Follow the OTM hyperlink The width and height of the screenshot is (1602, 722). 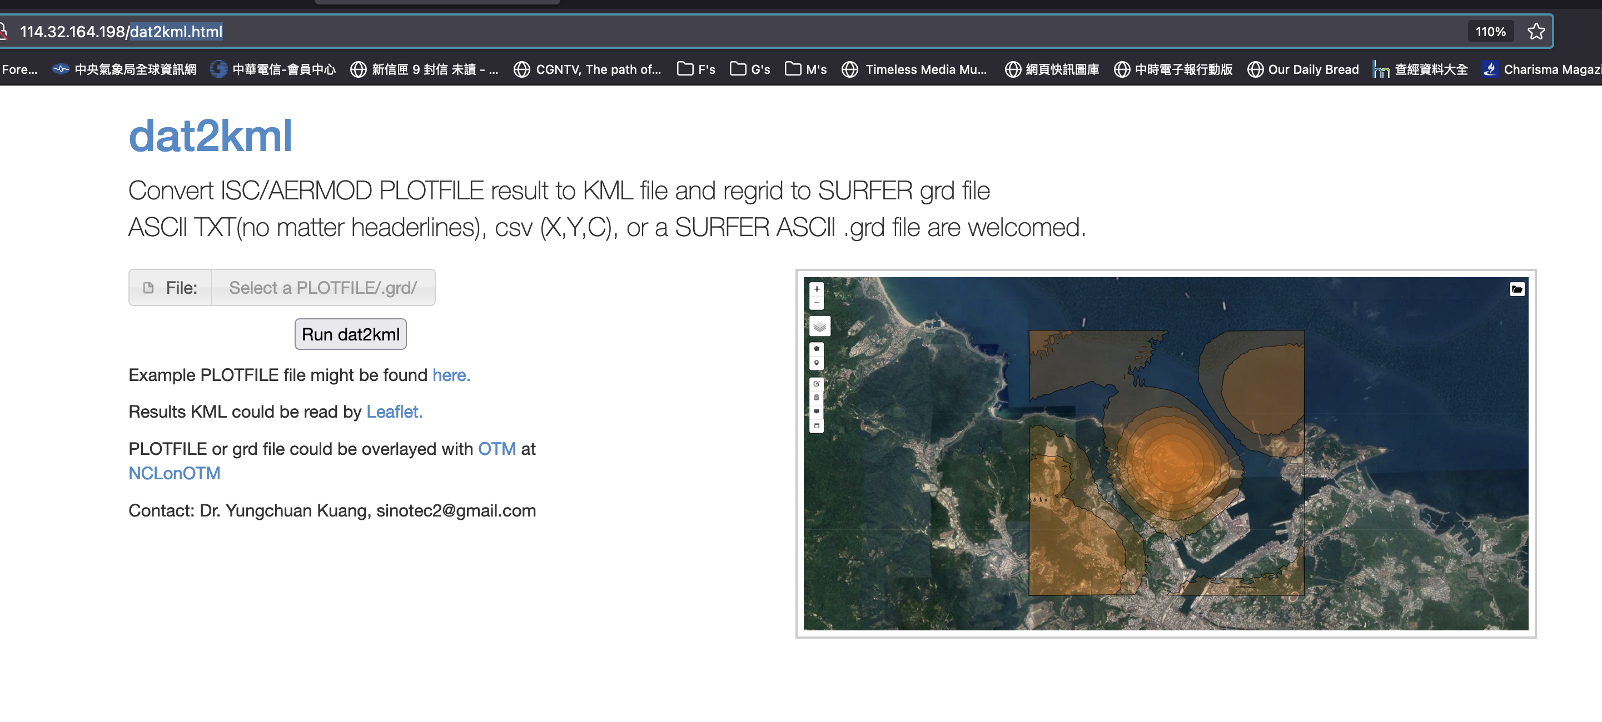tap(496, 449)
